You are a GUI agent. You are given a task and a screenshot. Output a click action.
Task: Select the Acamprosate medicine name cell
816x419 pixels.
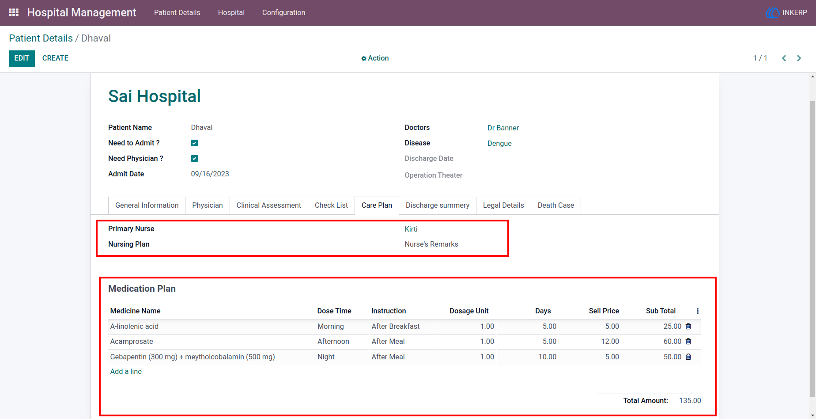coord(132,341)
